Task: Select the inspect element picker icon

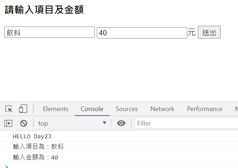Action: point(9,109)
